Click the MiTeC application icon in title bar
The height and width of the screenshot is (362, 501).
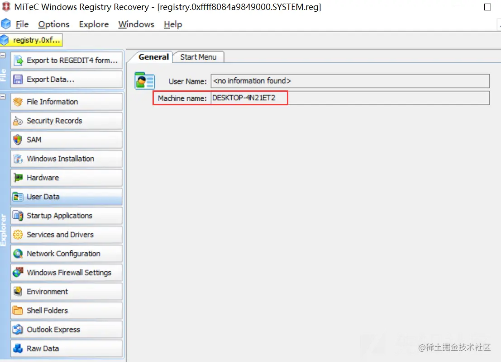(6, 7)
